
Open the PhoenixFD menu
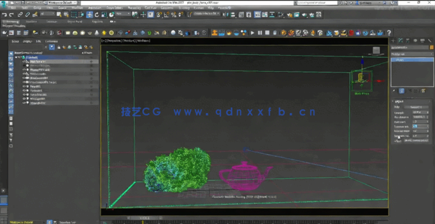(x=224, y=8)
